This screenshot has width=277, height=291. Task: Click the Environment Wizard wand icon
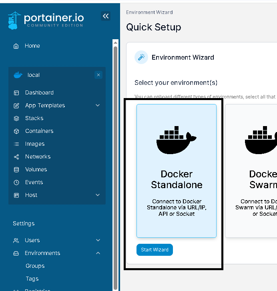pos(141,57)
